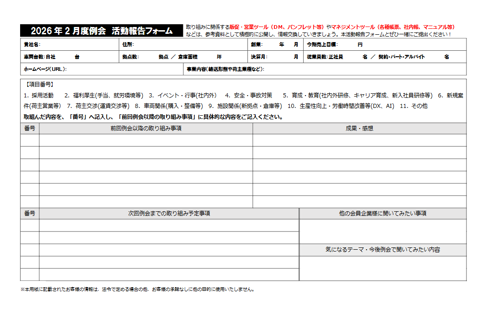The height and width of the screenshot is (311, 483).
Task: Click the 気になるテーマ・今後例会で聞いてみたい内容 header
Action: 383,250
